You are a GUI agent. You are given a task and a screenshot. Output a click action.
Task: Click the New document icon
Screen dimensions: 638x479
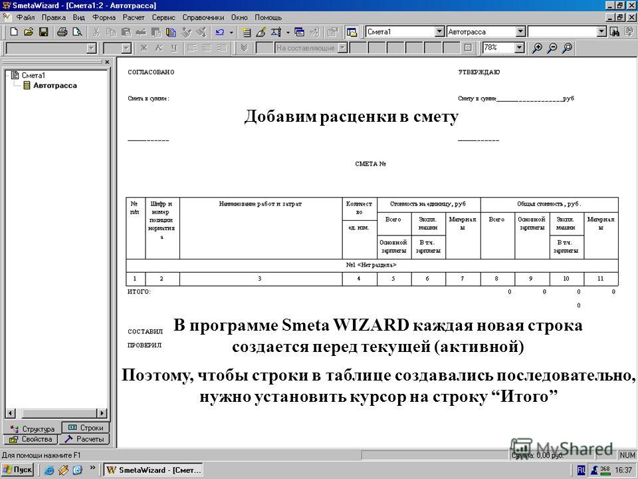14,32
